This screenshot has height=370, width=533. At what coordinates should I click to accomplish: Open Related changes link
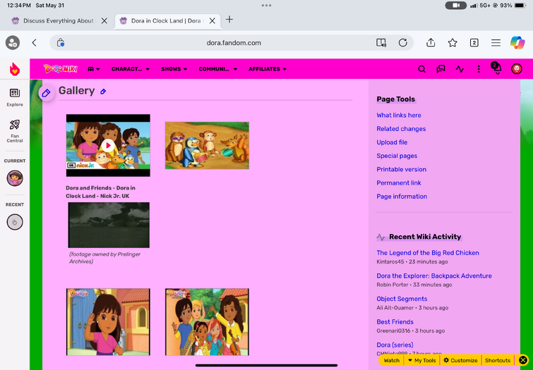coord(401,129)
